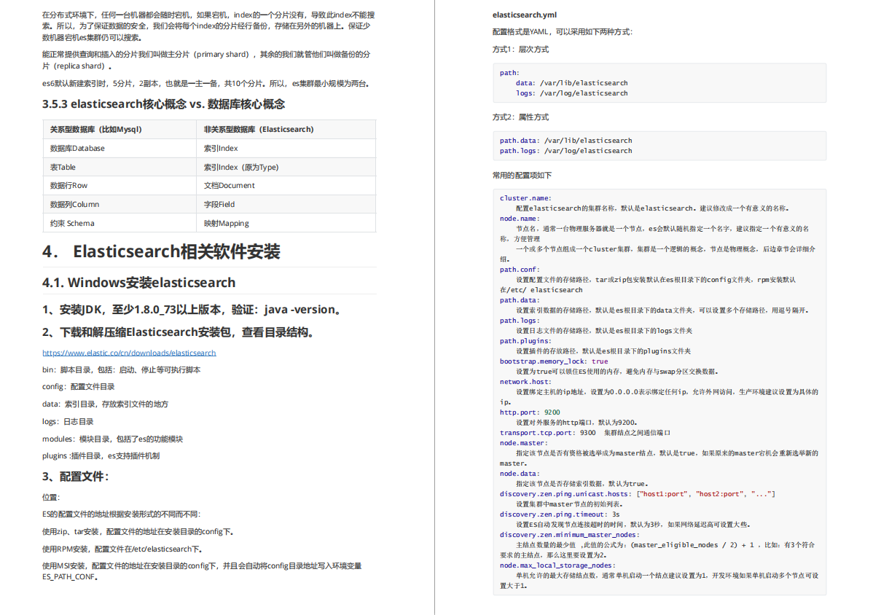The width and height of the screenshot is (881, 615).
Task: Click the 'path.conf:' config key
Action: pyautogui.click(x=520, y=270)
